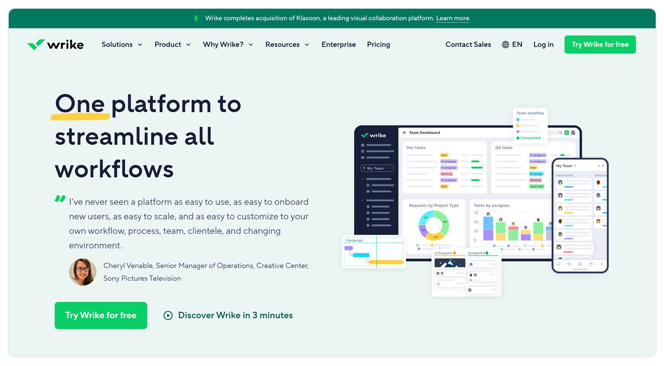
Task: Expand the Solutions menu
Action: [117, 45]
